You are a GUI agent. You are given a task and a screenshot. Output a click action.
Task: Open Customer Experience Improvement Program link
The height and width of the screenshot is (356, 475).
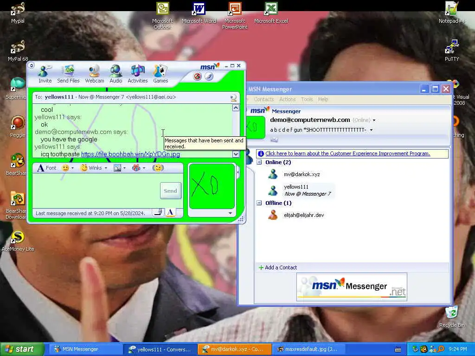[x=348, y=153]
